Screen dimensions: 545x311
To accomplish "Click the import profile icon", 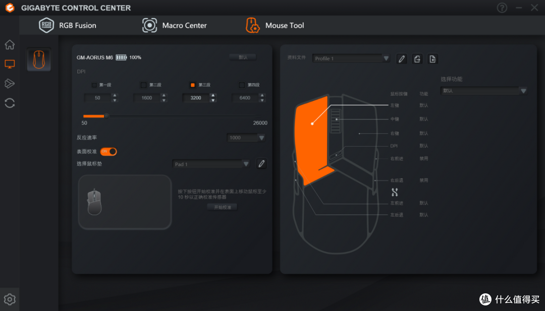I will pyautogui.click(x=417, y=58).
